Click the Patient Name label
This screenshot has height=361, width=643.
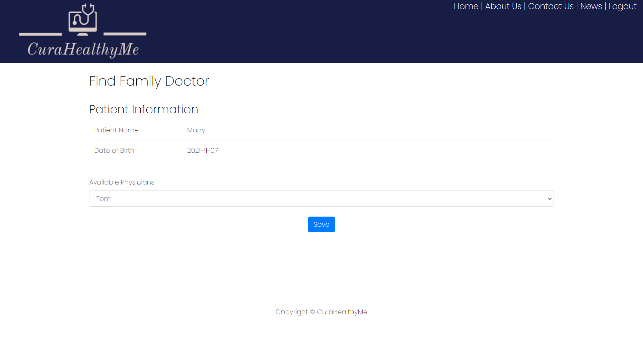tap(116, 130)
